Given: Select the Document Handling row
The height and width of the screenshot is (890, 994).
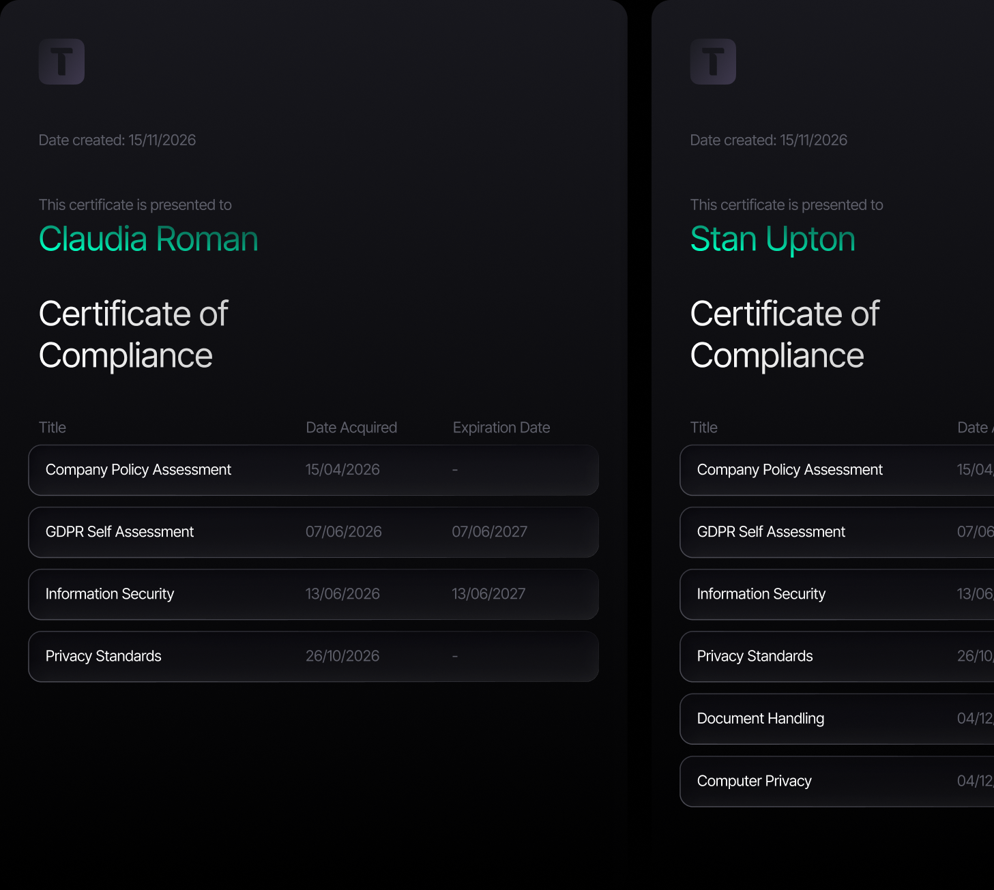Looking at the screenshot, I should click(x=837, y=720).
